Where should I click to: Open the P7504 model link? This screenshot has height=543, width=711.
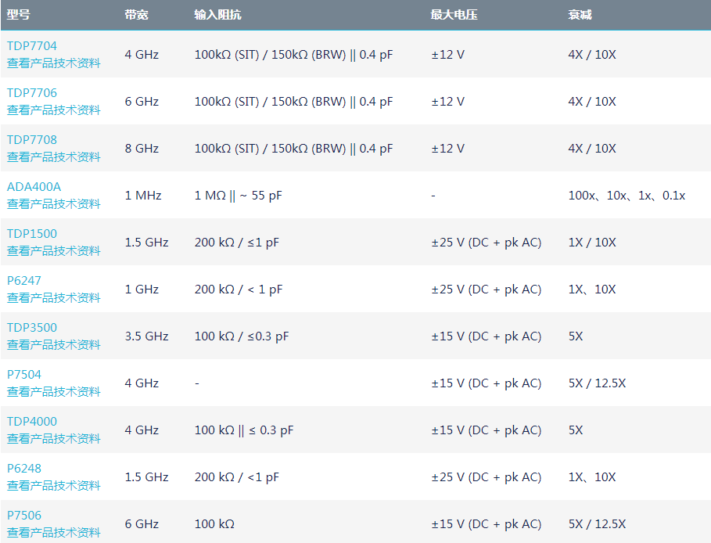pyautogui.click(x=24, y=374)
